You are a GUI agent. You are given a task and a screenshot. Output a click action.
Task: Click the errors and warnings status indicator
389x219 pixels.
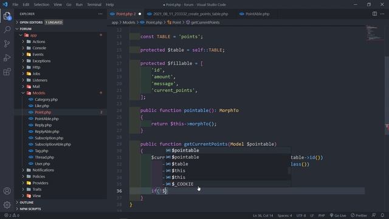coord(12,215)
